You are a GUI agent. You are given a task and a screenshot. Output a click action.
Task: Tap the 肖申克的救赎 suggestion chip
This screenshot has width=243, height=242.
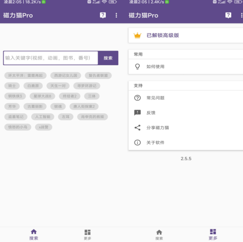92,117
